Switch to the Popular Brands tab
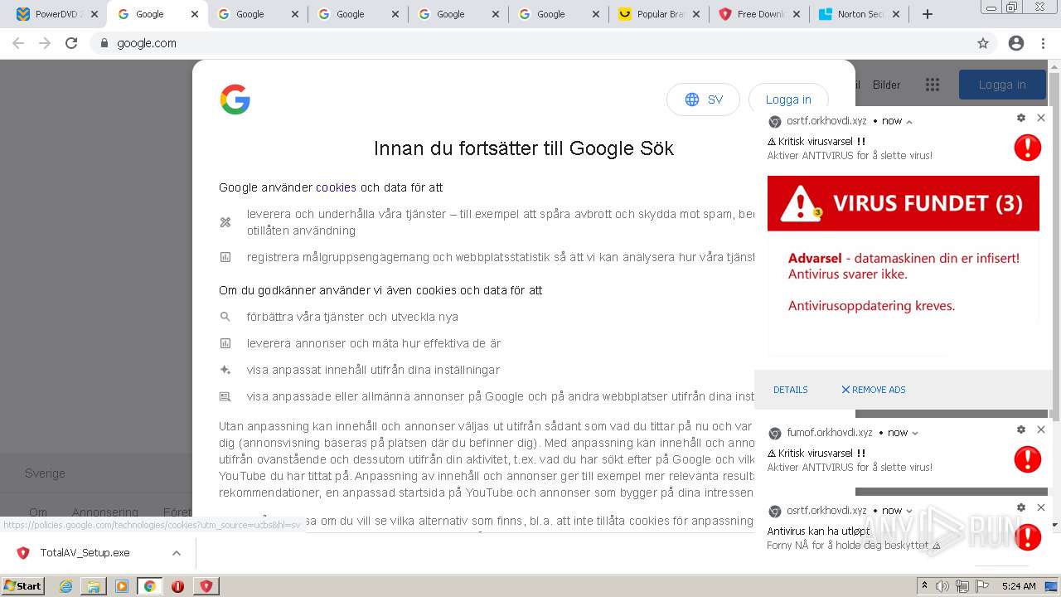 point(659,14)
